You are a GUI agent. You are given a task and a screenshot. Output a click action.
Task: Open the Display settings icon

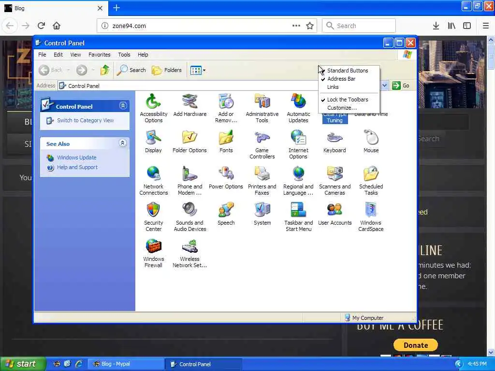tap(153, 142)
